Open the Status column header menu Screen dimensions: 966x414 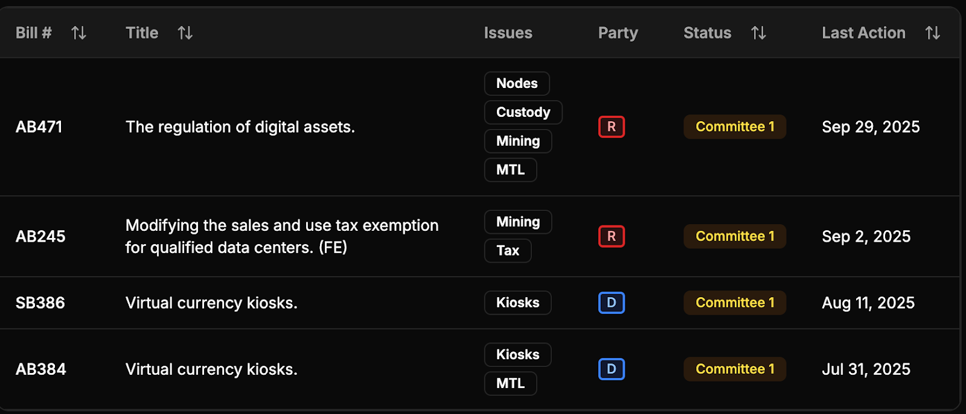pos(706,33)
